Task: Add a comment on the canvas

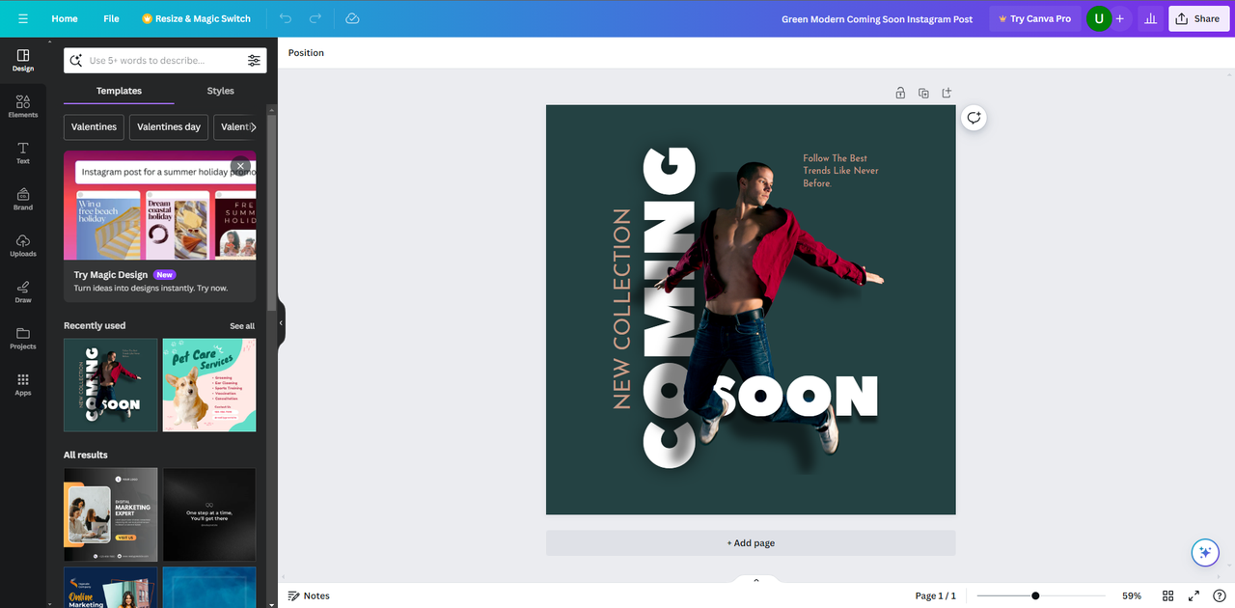Action: coord(974,118)
